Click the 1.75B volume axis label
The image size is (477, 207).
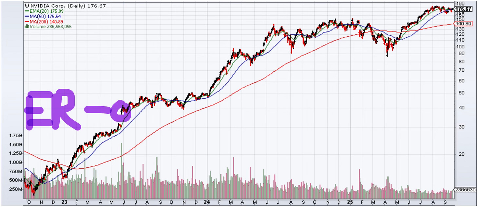(16, 135)
